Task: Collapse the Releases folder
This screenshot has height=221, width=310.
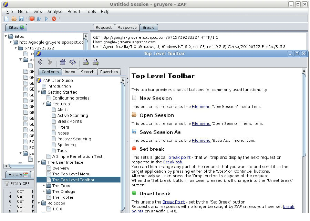Action: coord(39,203)
